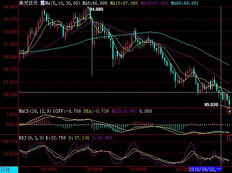232x173 pixels.
Task: Click the MA indicator chart icon
Action: coord(43,3)
